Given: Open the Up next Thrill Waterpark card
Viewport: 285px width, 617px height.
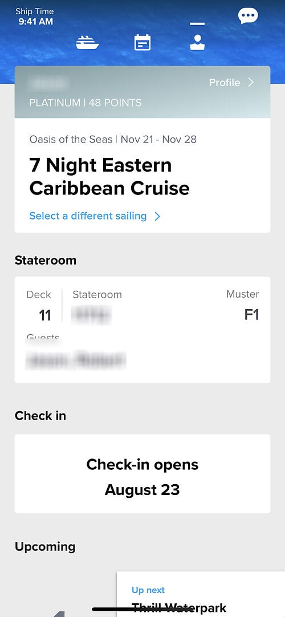Looking at the screenshot, I should click(201, 594).
